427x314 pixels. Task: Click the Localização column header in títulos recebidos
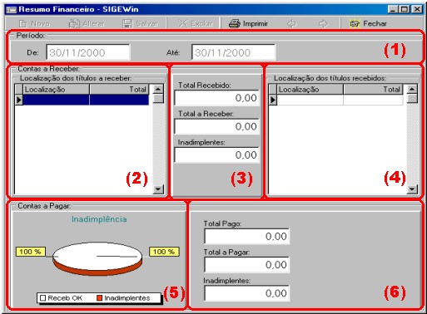[310, 90]
